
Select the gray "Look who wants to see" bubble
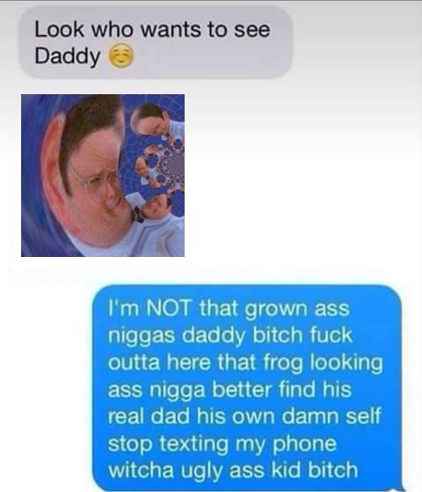pyautogui.click(x=156, y=43)
